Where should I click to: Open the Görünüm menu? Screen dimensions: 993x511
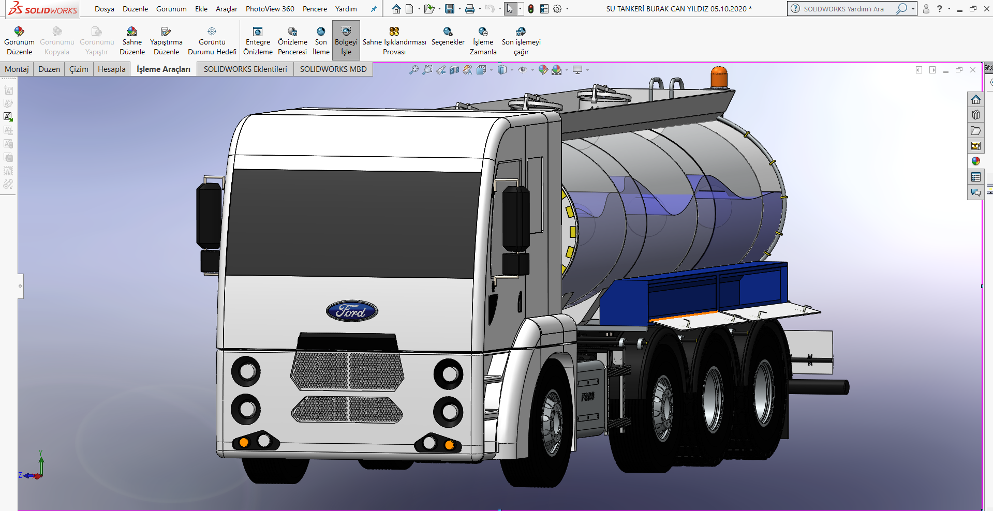tap(171, 9)
